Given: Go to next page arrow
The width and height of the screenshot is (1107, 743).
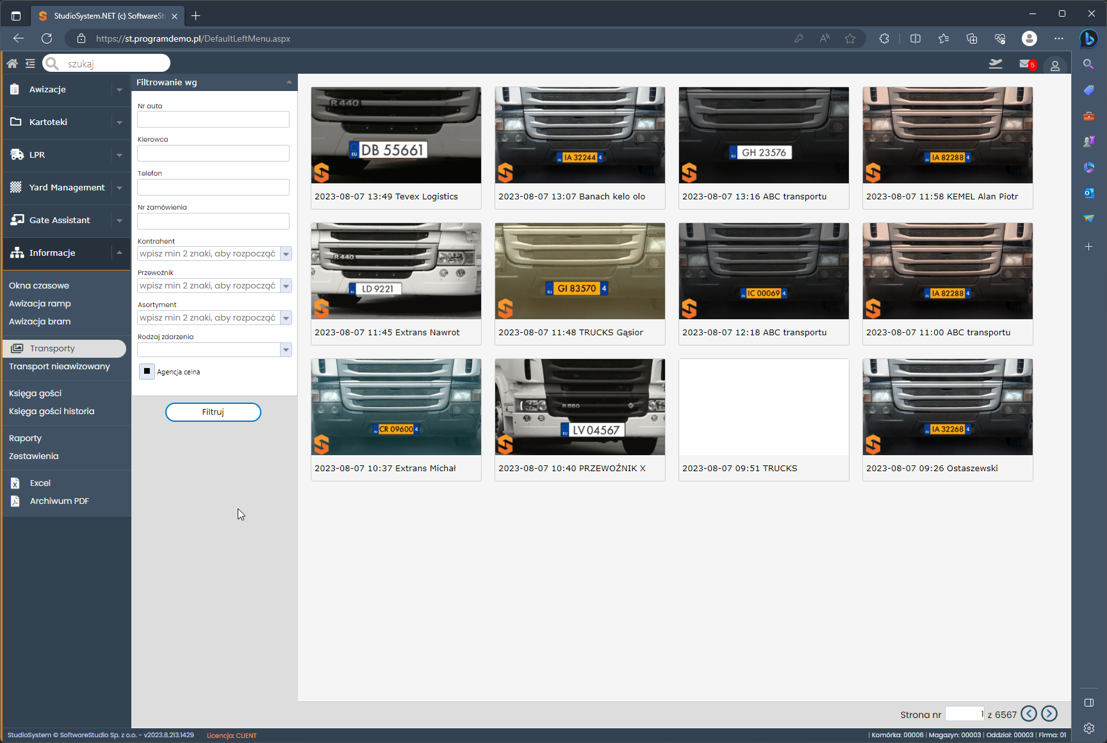Looking at the screenshot, I should point(1049,714).
